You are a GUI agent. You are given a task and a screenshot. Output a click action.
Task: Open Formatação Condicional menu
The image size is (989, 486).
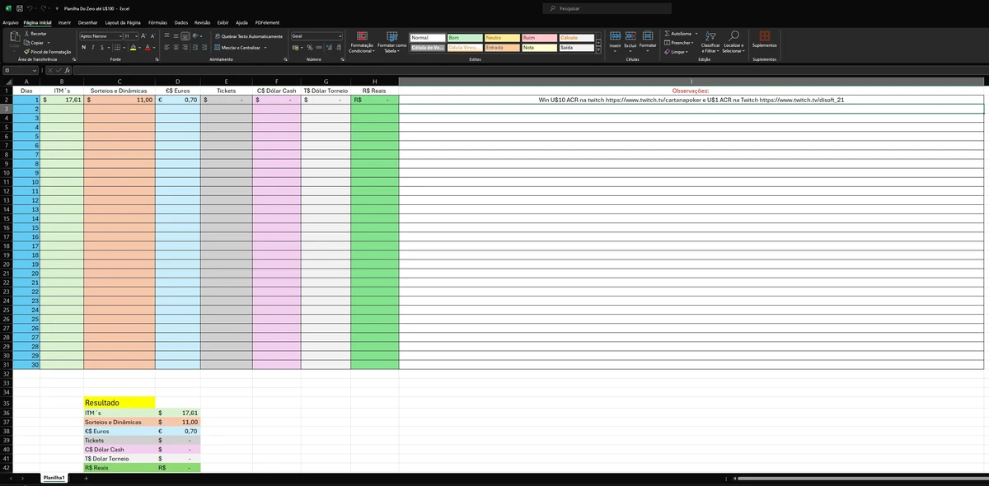pyautogui.click(x=361, y=44)
